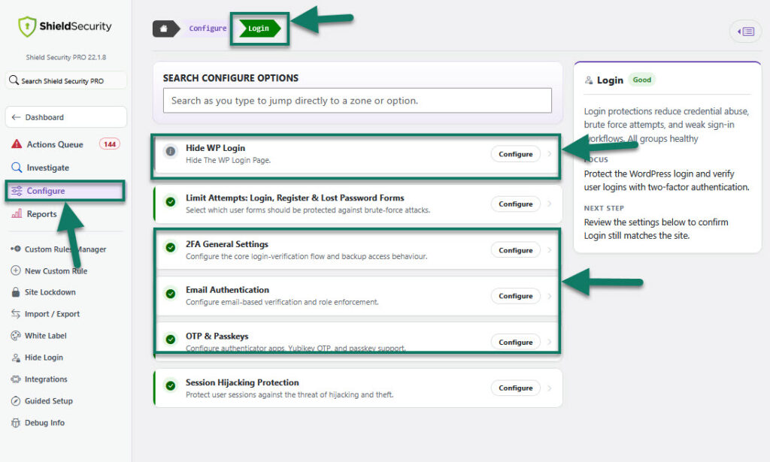The width and height of the screenshot is (770, 462).
Task: Open Custom Rules Manager
Action: (65, 249)
